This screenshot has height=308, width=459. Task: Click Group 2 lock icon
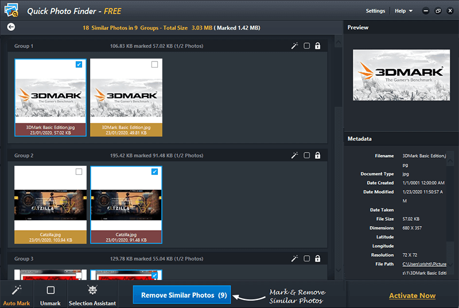click(317, 155)
